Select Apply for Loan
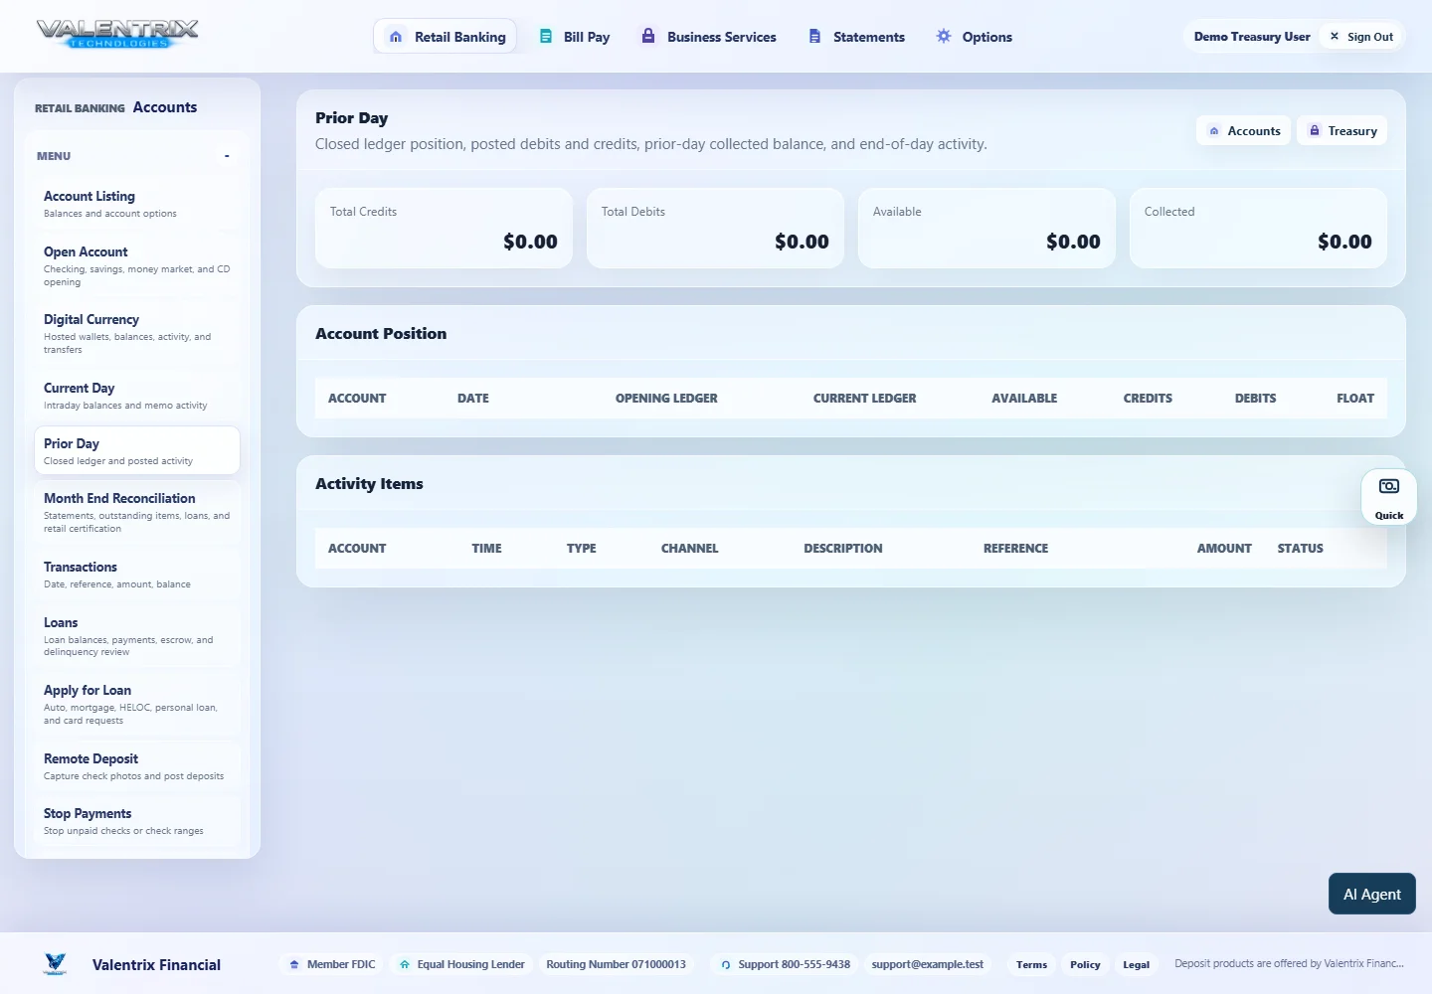 point(137,704)
